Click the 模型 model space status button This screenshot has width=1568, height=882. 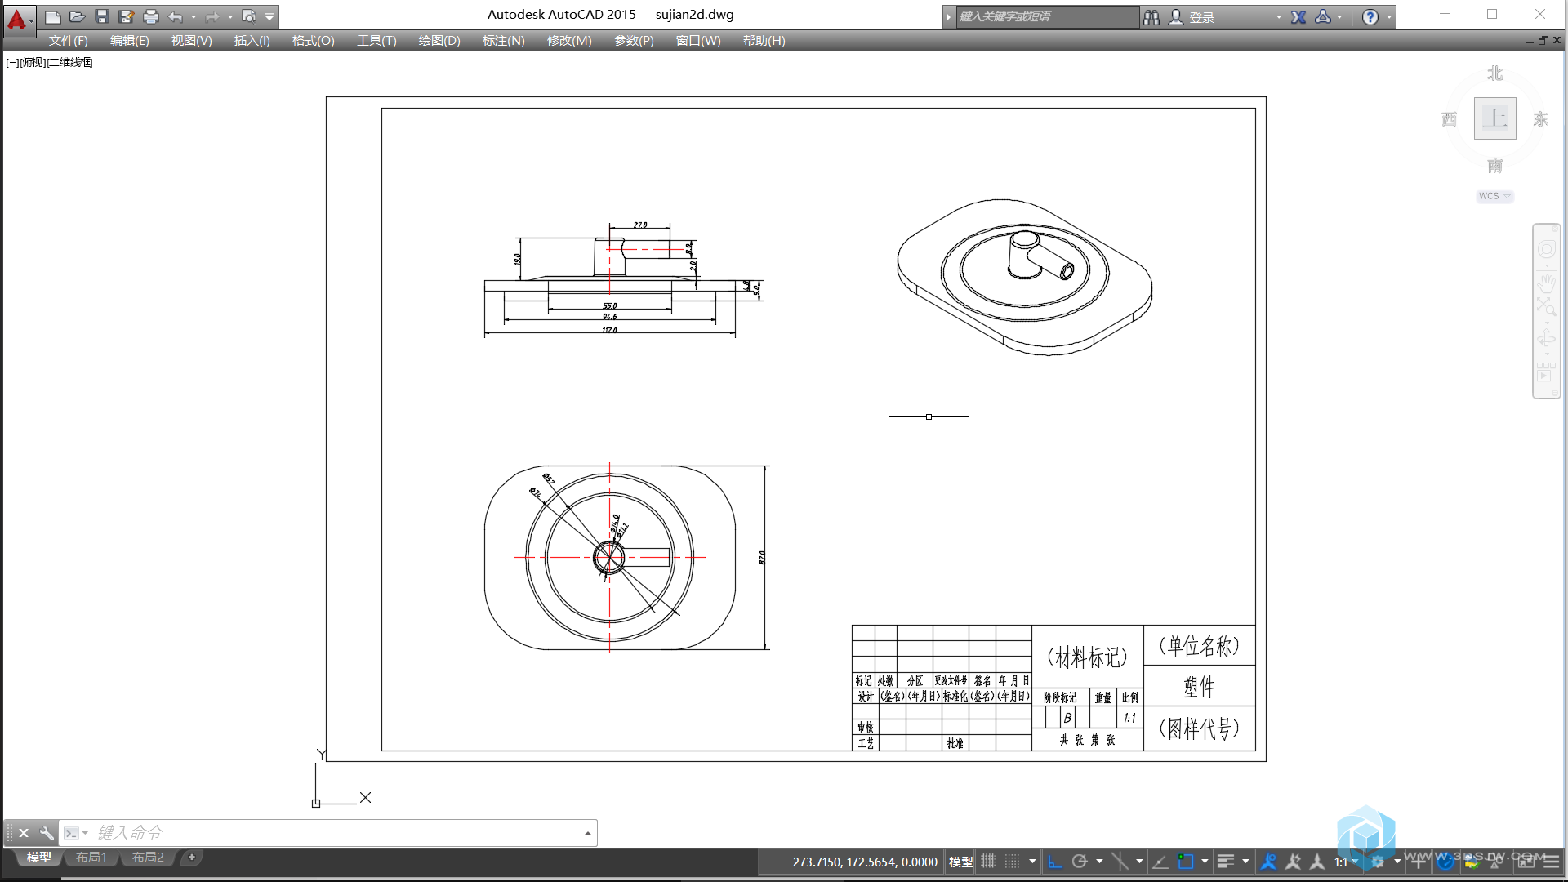(x=960, y=862)
